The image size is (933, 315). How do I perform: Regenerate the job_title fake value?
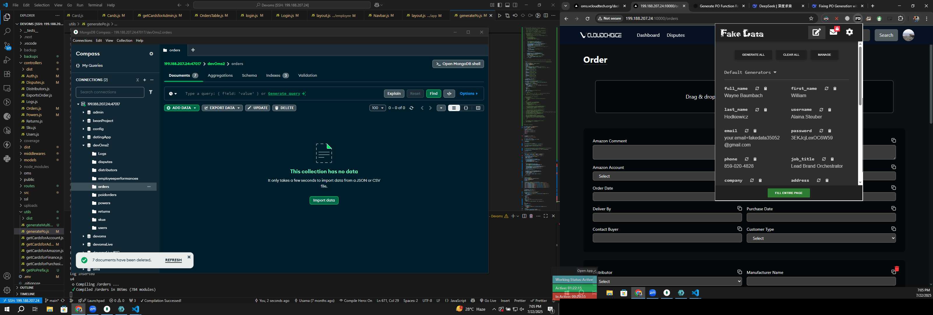coord(824,159)
